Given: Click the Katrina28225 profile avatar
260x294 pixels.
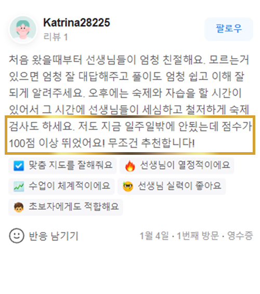Looking at the screenshot, I should 23,30.
